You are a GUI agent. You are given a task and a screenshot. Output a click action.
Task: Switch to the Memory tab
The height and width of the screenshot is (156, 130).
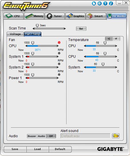[x=34, y=16]
